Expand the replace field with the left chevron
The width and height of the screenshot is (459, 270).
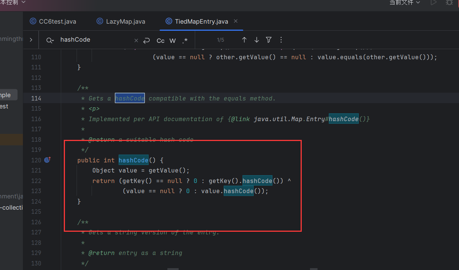(31, 40)
